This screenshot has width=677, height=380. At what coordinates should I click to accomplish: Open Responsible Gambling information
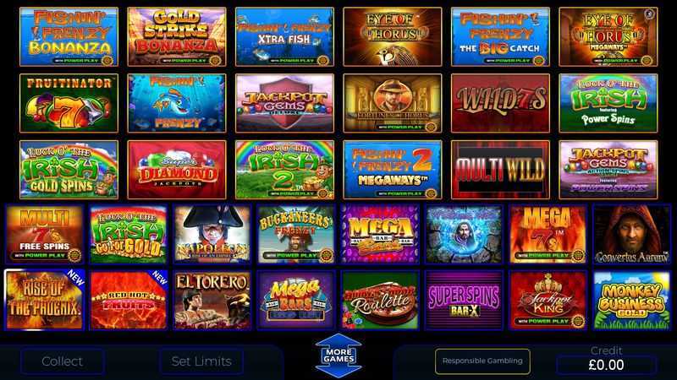(x=482, y=361)
